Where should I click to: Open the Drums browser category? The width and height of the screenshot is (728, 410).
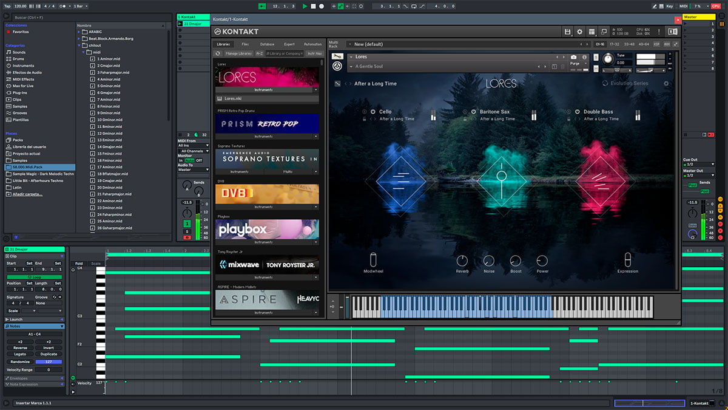19,59
